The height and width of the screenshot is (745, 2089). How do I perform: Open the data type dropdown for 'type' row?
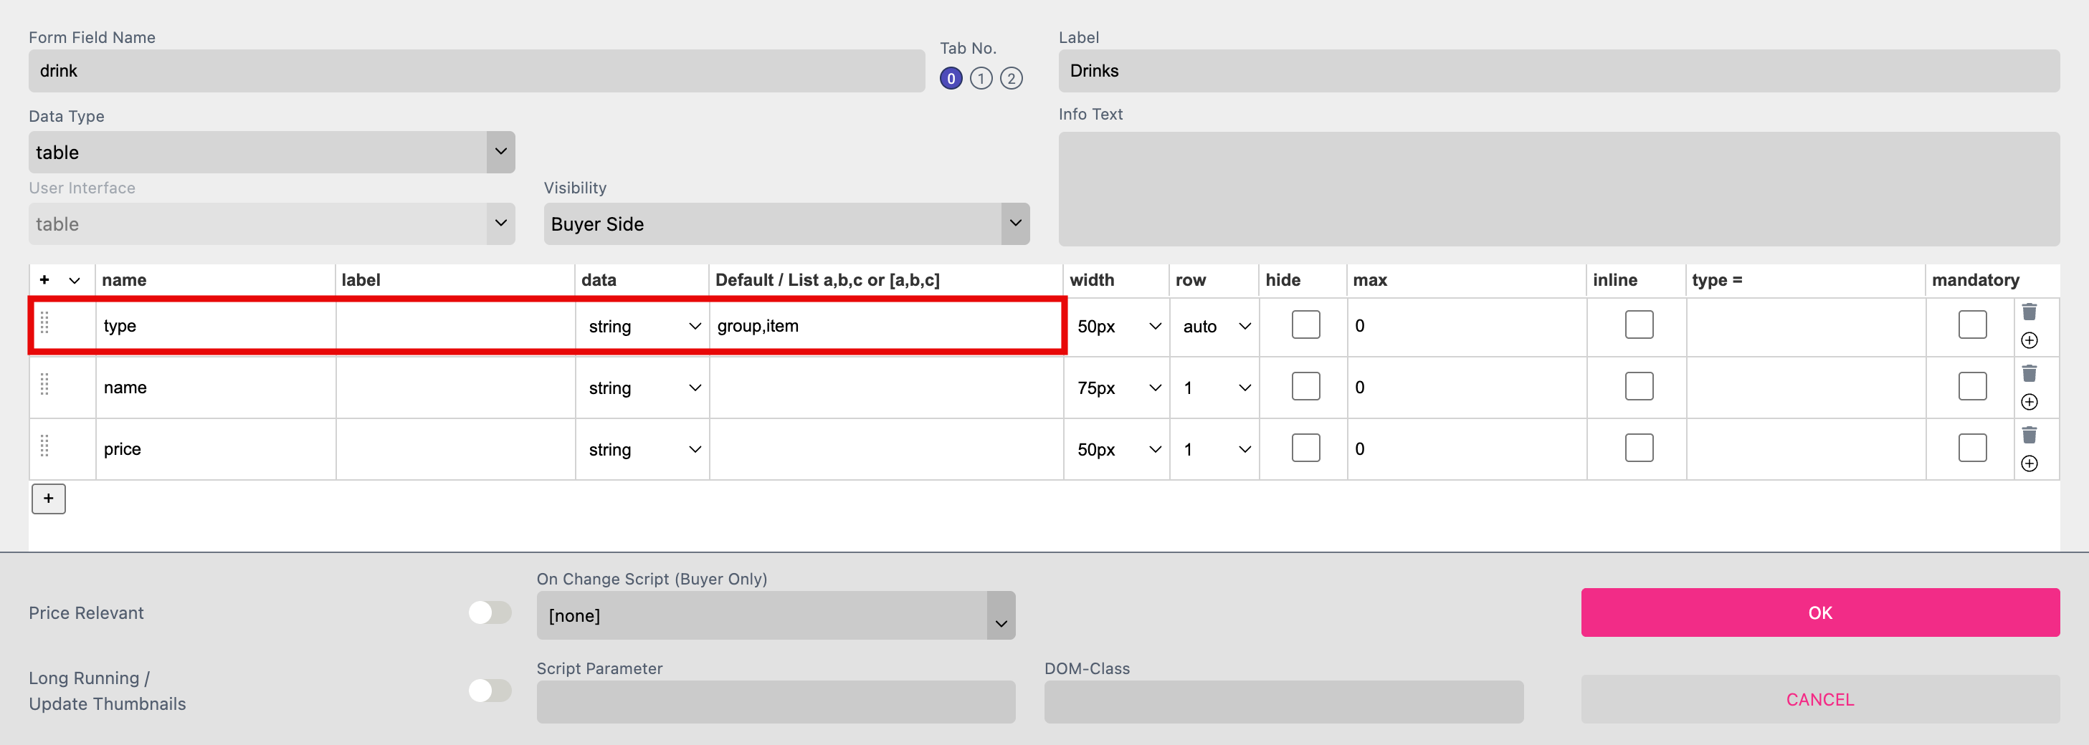[x=644, y=327]
